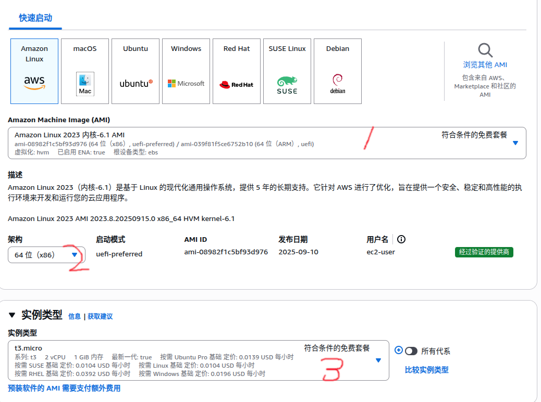Click the magnifier icon to browse AMIs
This screenshot has width=541, height=402.
(485, 50)
